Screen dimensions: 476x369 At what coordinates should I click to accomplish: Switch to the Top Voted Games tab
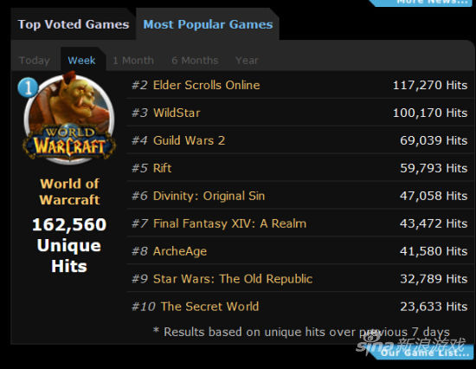[x=74, y=24]
